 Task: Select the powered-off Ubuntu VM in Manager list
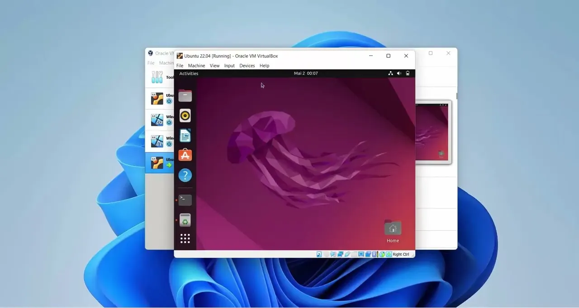pos(160,98)
